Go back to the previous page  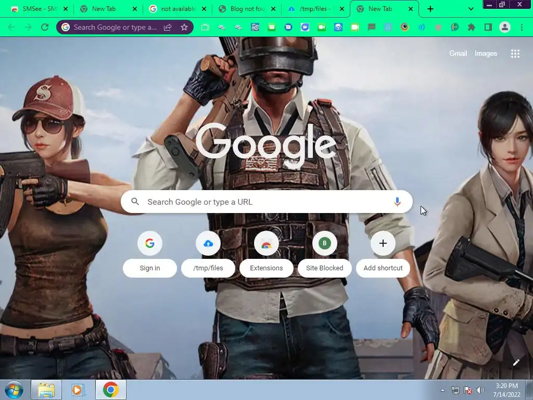(x=11, y=27)
